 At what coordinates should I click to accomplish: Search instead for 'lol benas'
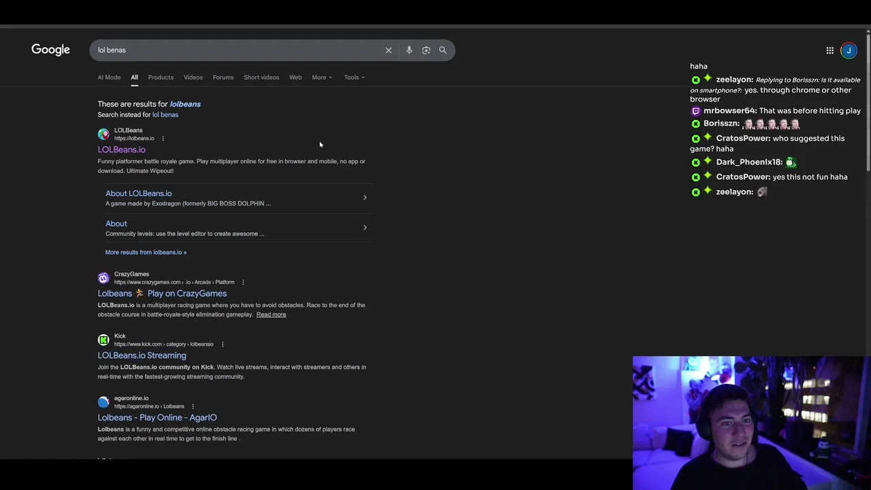click(165, 115)
